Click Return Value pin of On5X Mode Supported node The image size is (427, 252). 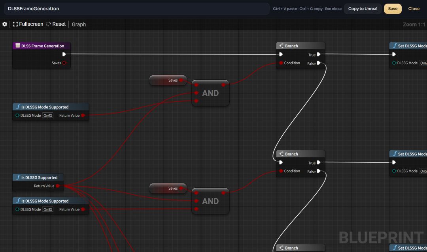coord(83,209)
